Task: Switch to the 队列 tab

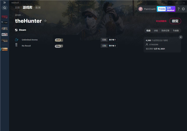Action: [38, 7]
